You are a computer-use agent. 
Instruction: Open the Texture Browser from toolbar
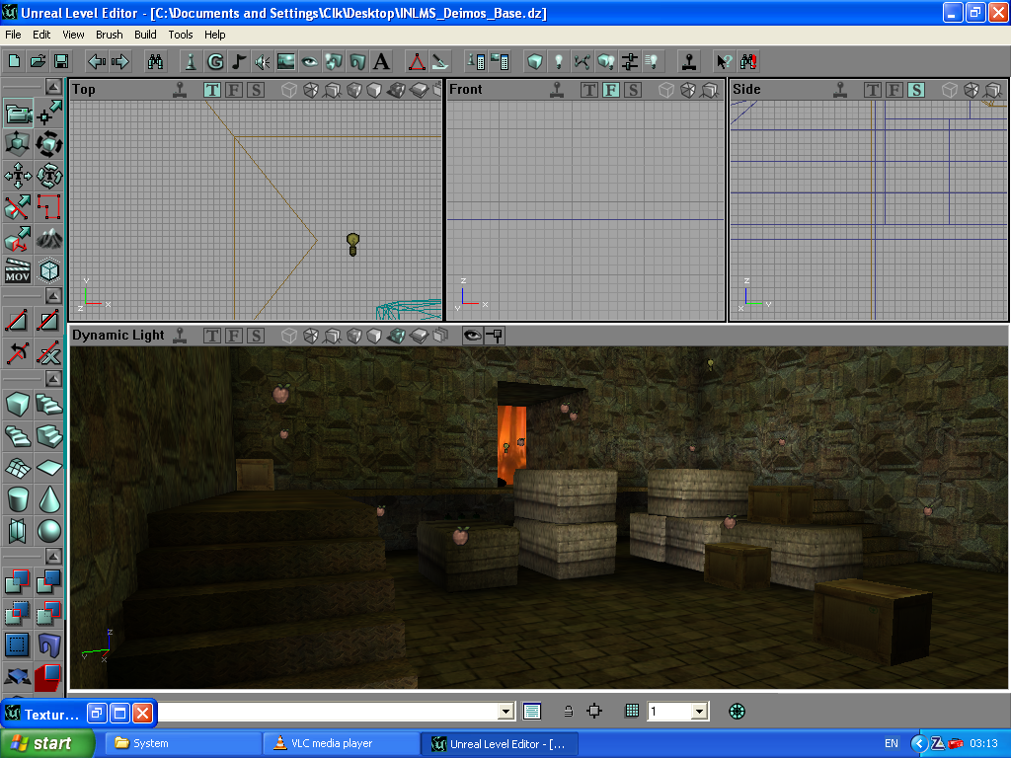pos(286,61)
